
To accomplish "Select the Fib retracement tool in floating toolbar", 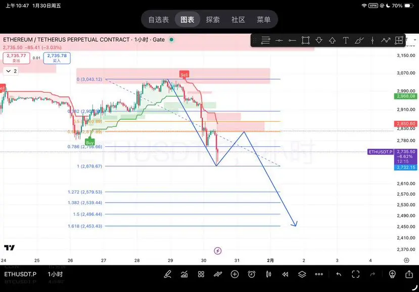I will point(265,40).
